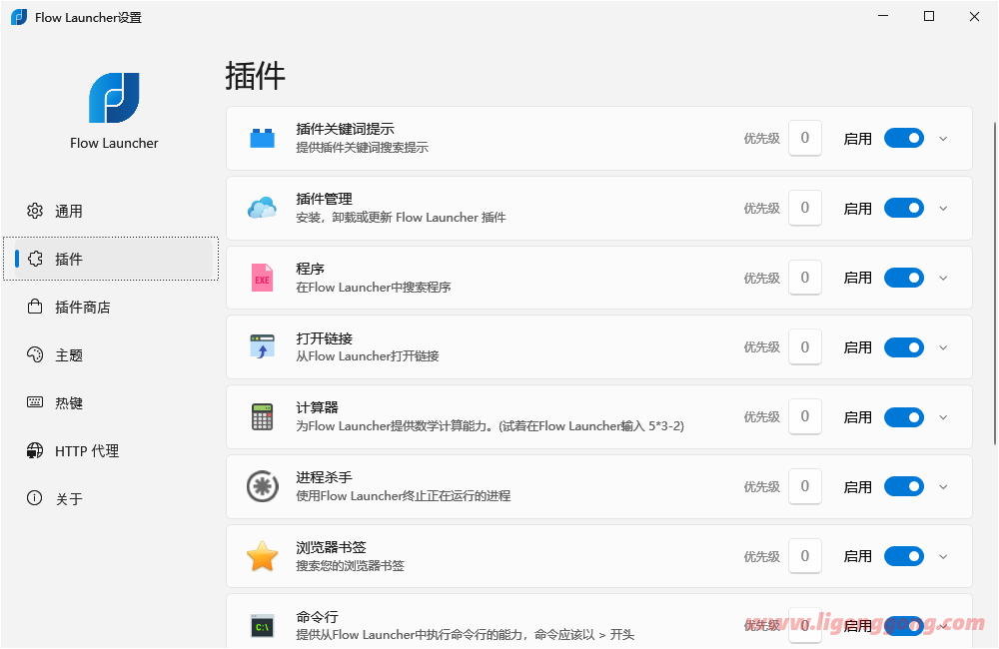This screenshot has height=649, width=999.
Task: Click the blue brick icon of 插件关键词提示
Action: click(x=262, y=138)
